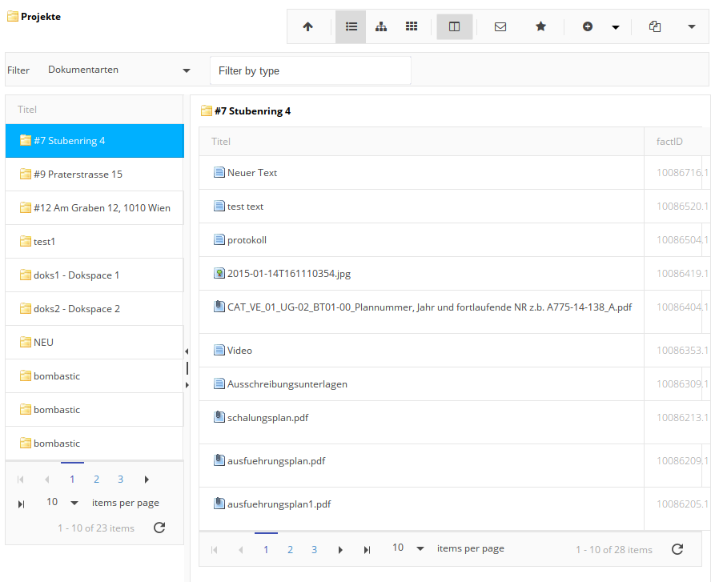This screenshot has width=715, height=582.
Task: Highlight the test1 folder entry
Action: 94,241
